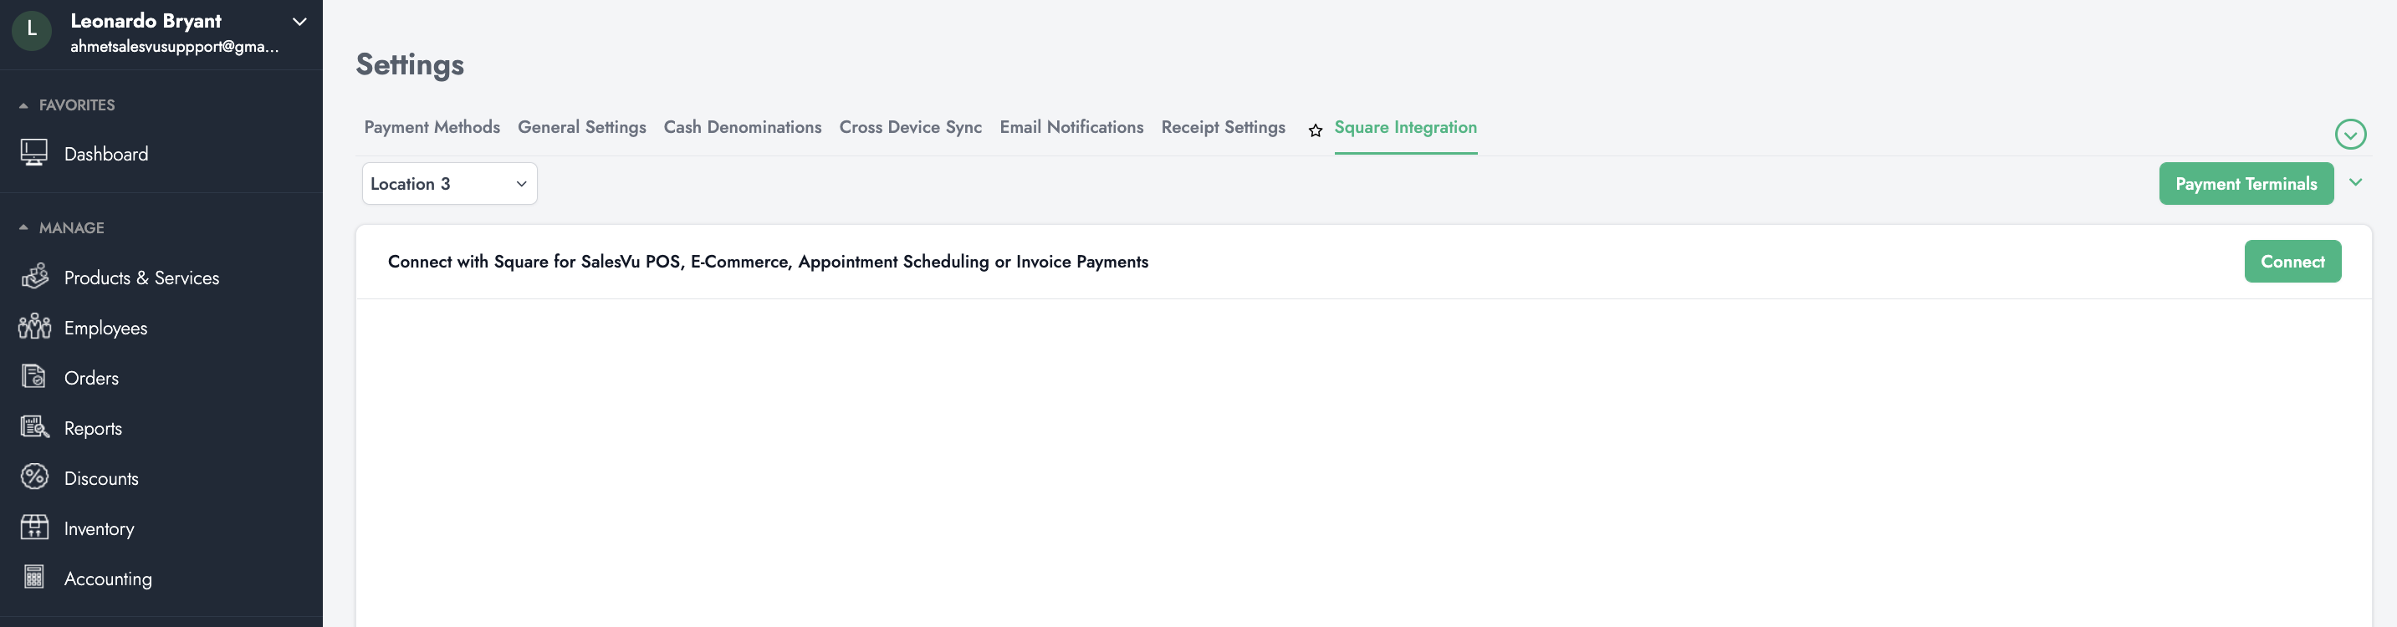Click the green circled chevron icon
Screen dimensions: 2397x627
(x=2350, y=135)
